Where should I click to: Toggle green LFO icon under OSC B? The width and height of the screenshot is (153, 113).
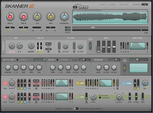pyautogui.click(x=24, y=31)
